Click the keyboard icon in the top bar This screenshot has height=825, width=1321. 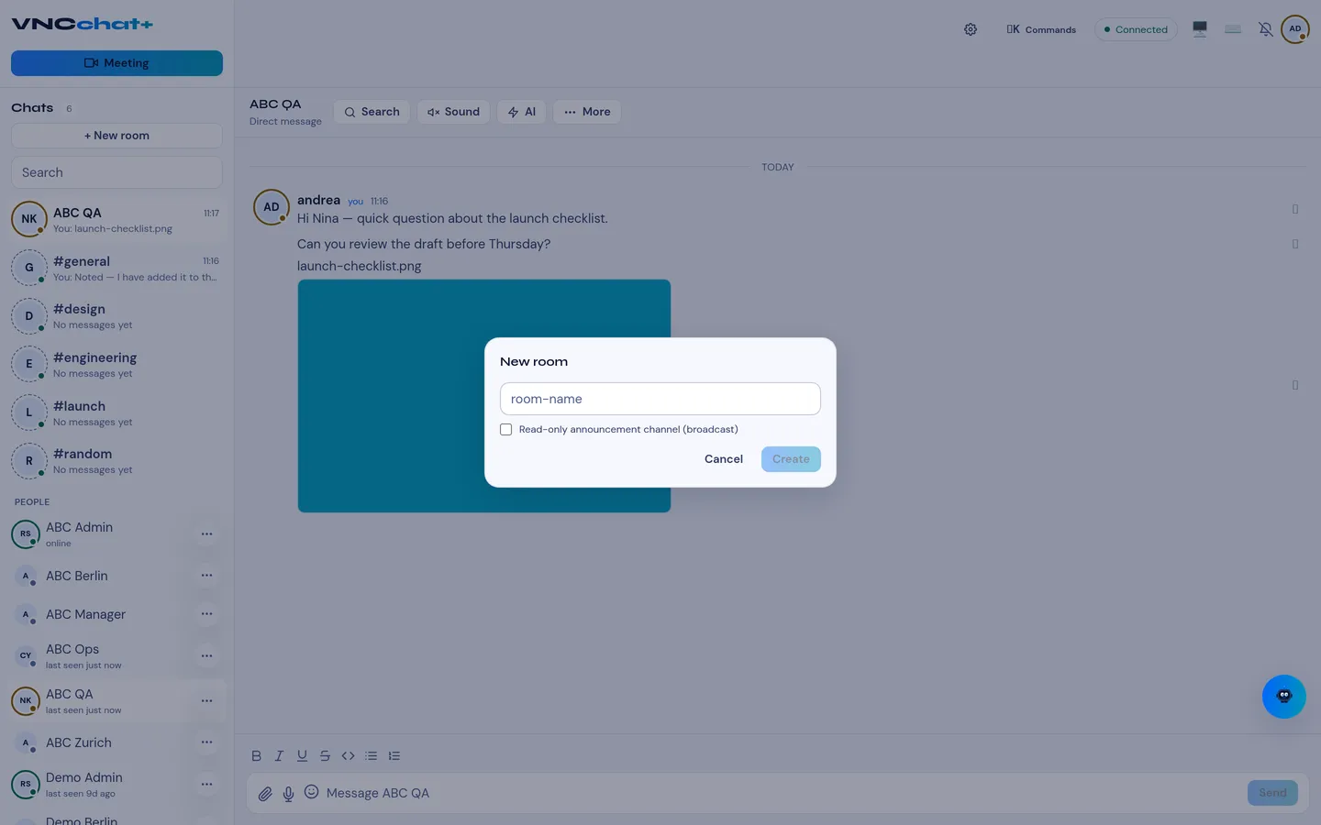click(1233, 29)
